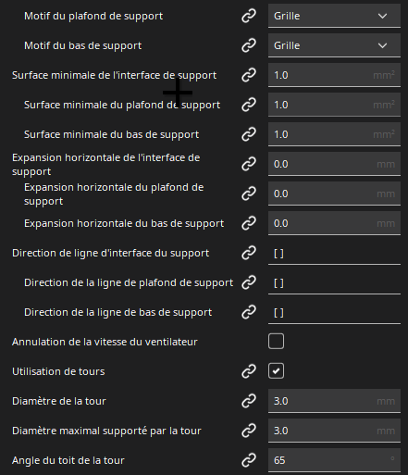Click link icon beside Motif du plafond de support

249,16
